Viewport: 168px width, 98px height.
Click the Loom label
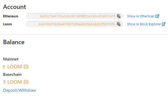click(7, 24)
